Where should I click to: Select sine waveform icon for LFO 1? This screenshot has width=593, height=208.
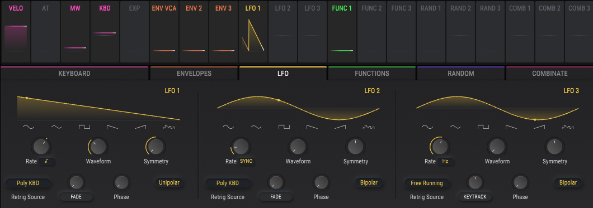29,127
